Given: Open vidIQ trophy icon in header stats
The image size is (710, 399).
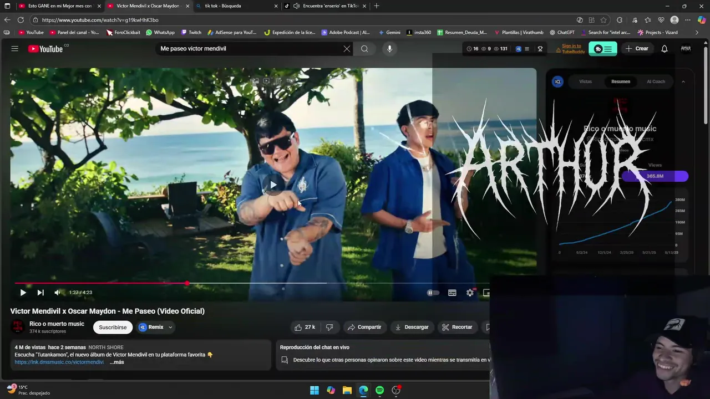Looking at the screenshot, I should coord(540,49).
